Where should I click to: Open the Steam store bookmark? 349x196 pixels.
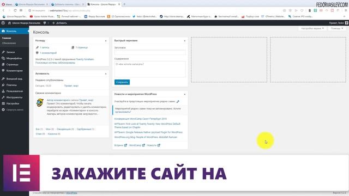tap(172, 16)
